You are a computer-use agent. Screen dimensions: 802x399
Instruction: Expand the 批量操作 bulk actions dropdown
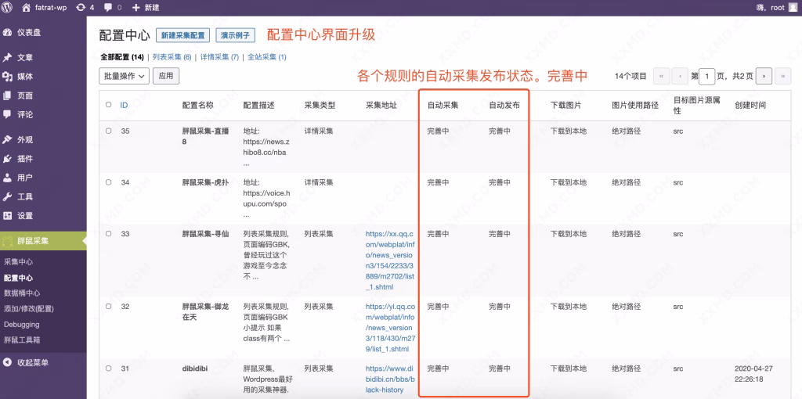(125, 76)
